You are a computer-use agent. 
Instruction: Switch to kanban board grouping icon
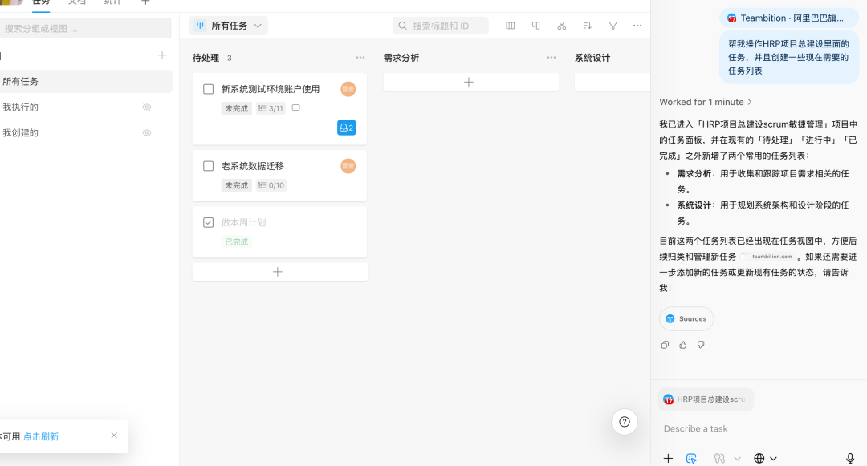tap(535, 26)
